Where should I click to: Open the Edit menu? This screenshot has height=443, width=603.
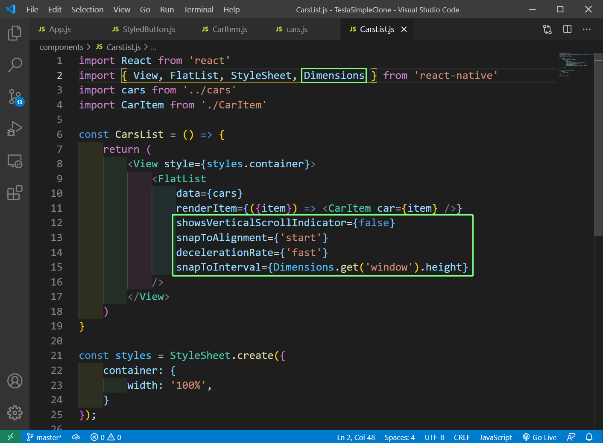click(55, 9)
